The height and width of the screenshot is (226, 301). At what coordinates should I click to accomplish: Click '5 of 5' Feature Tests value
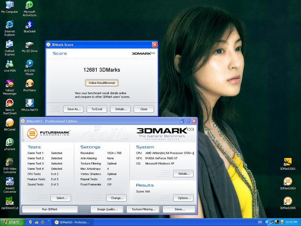55,179
